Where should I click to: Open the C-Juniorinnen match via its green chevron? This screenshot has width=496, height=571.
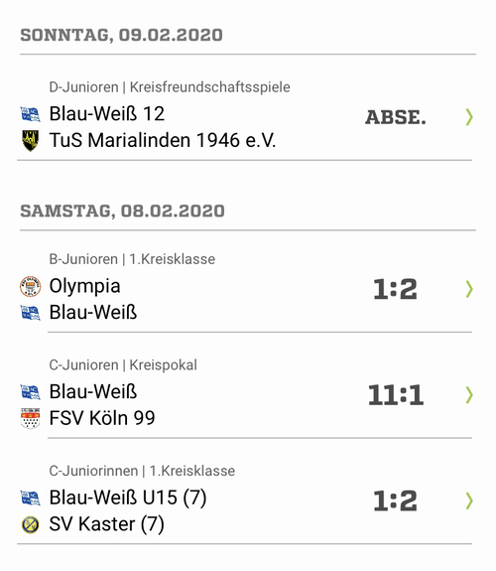tap(469, 500)
